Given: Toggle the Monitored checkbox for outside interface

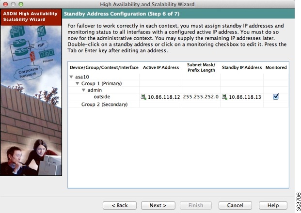Looking at the screenshot, I should 276,96.
